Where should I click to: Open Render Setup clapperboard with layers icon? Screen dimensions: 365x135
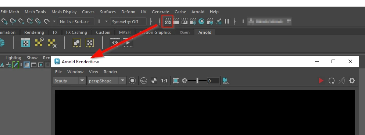tap(210, 22)
